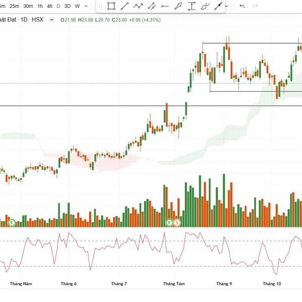Click the Redo arrow button

point(255,6)
